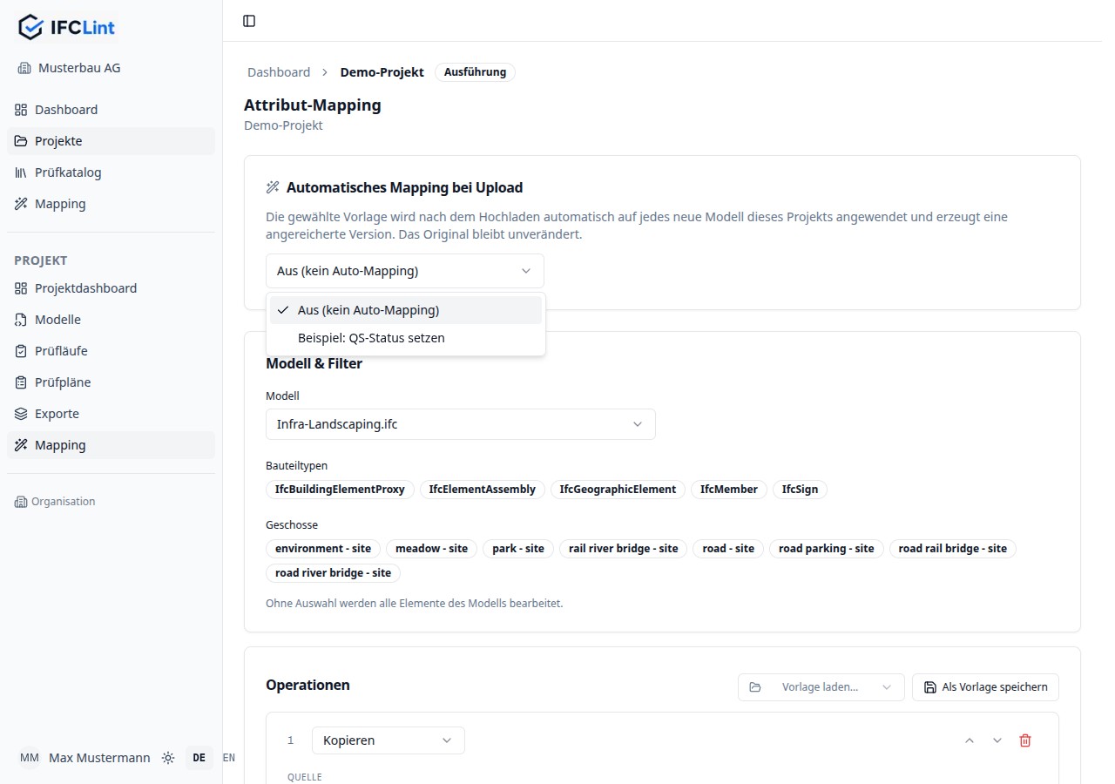Toggle road - site storey chip
Viewport: 1115px width, 784px height.
tap(728, 549)
